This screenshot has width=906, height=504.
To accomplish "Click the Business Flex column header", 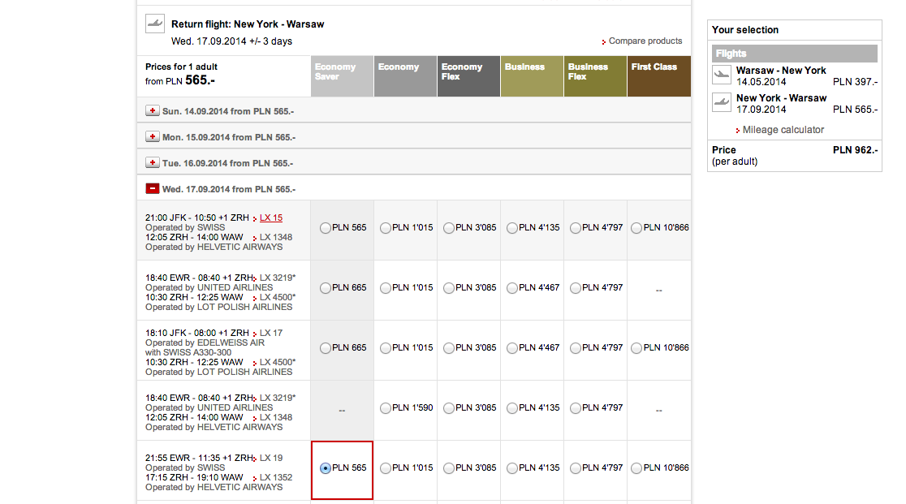I will pos(595,76).
